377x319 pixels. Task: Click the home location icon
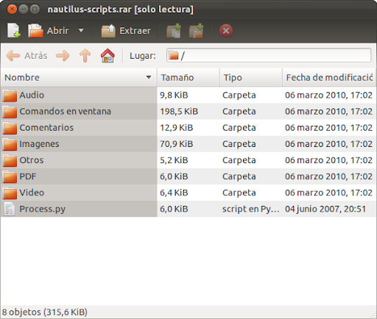pyautogui.click(x=108, y=56)
